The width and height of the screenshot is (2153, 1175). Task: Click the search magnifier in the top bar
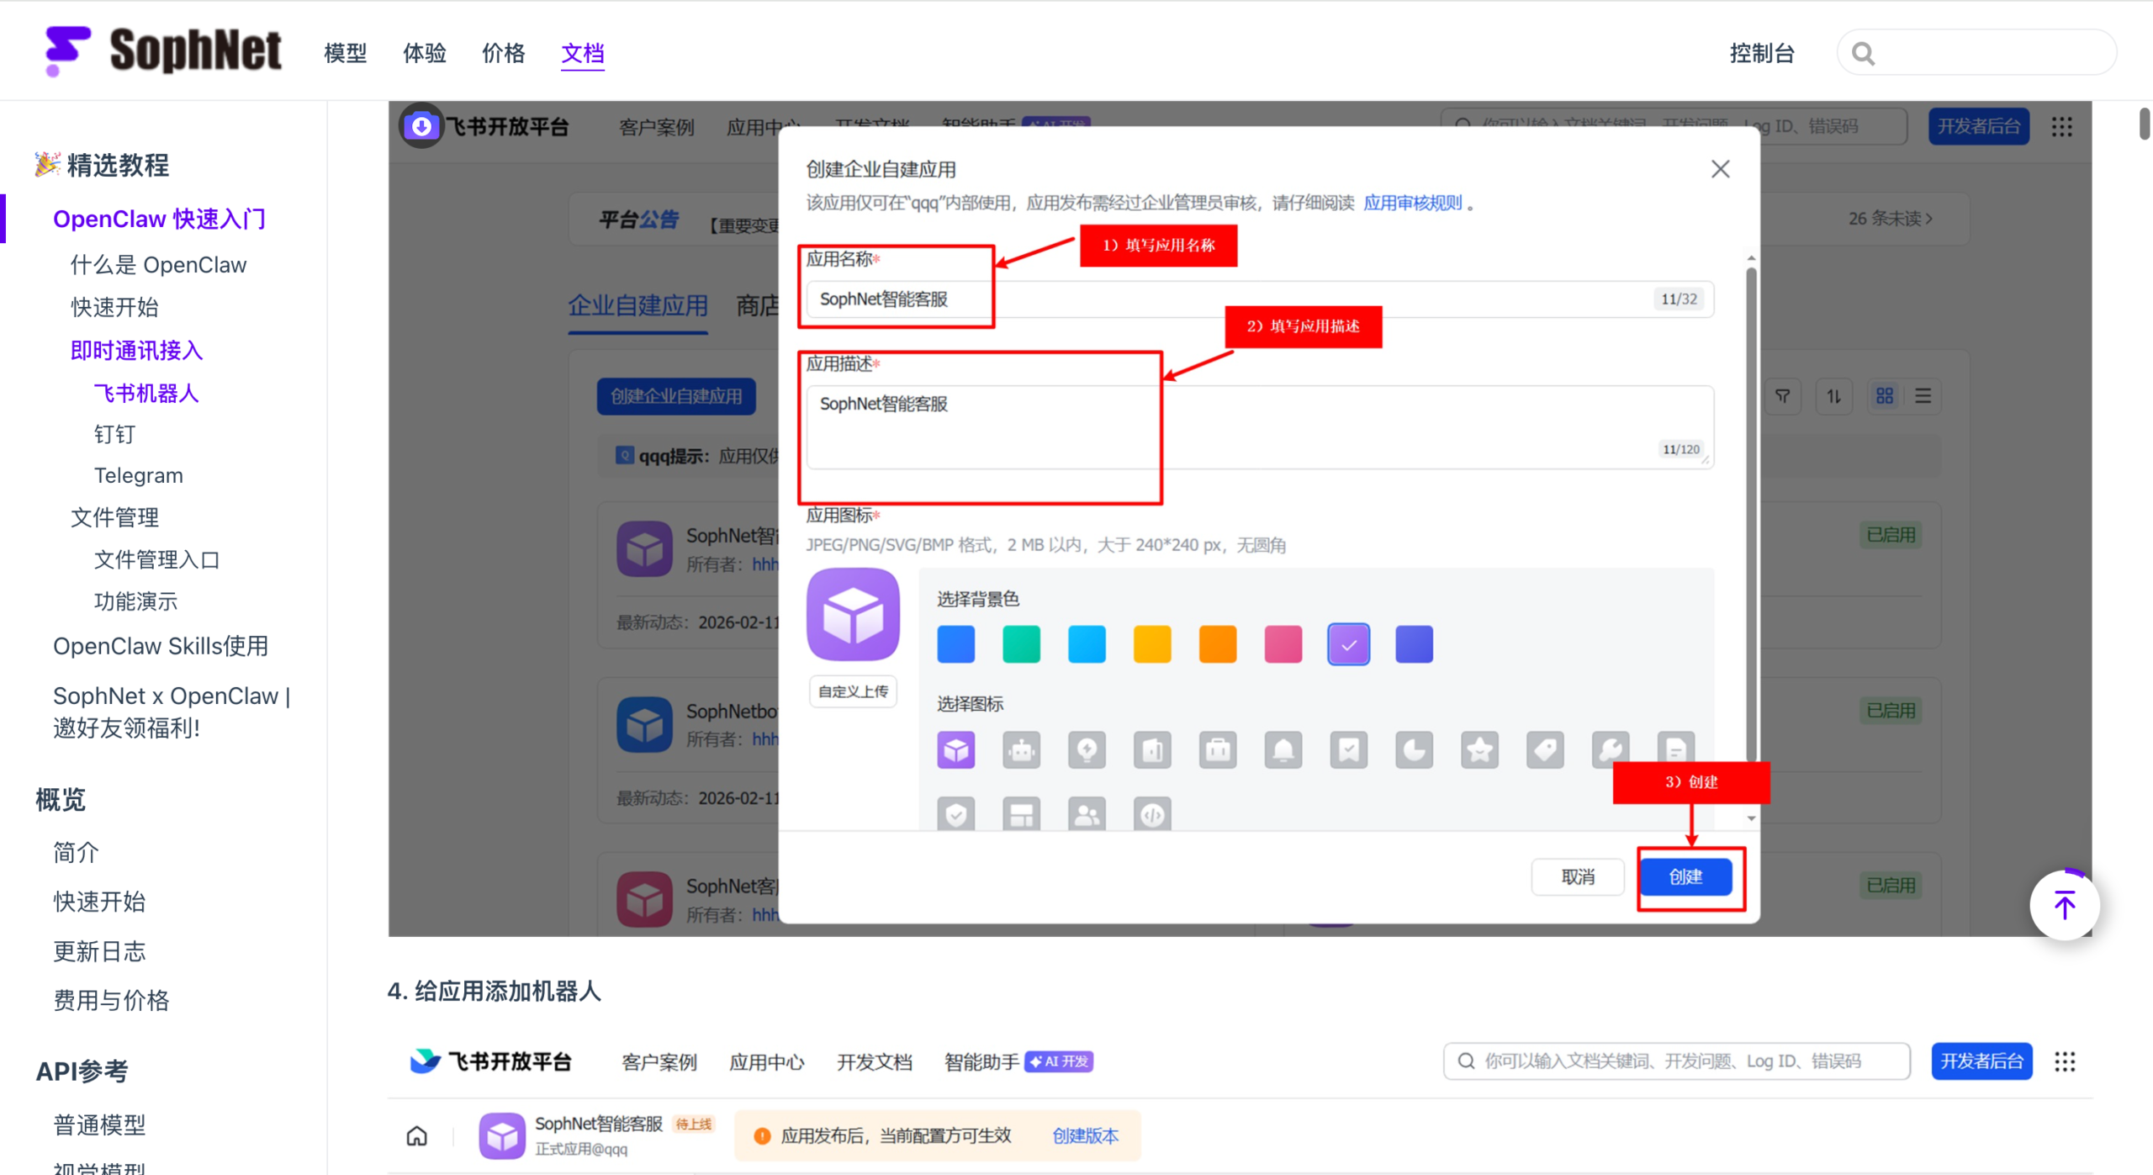[1862, 52]
